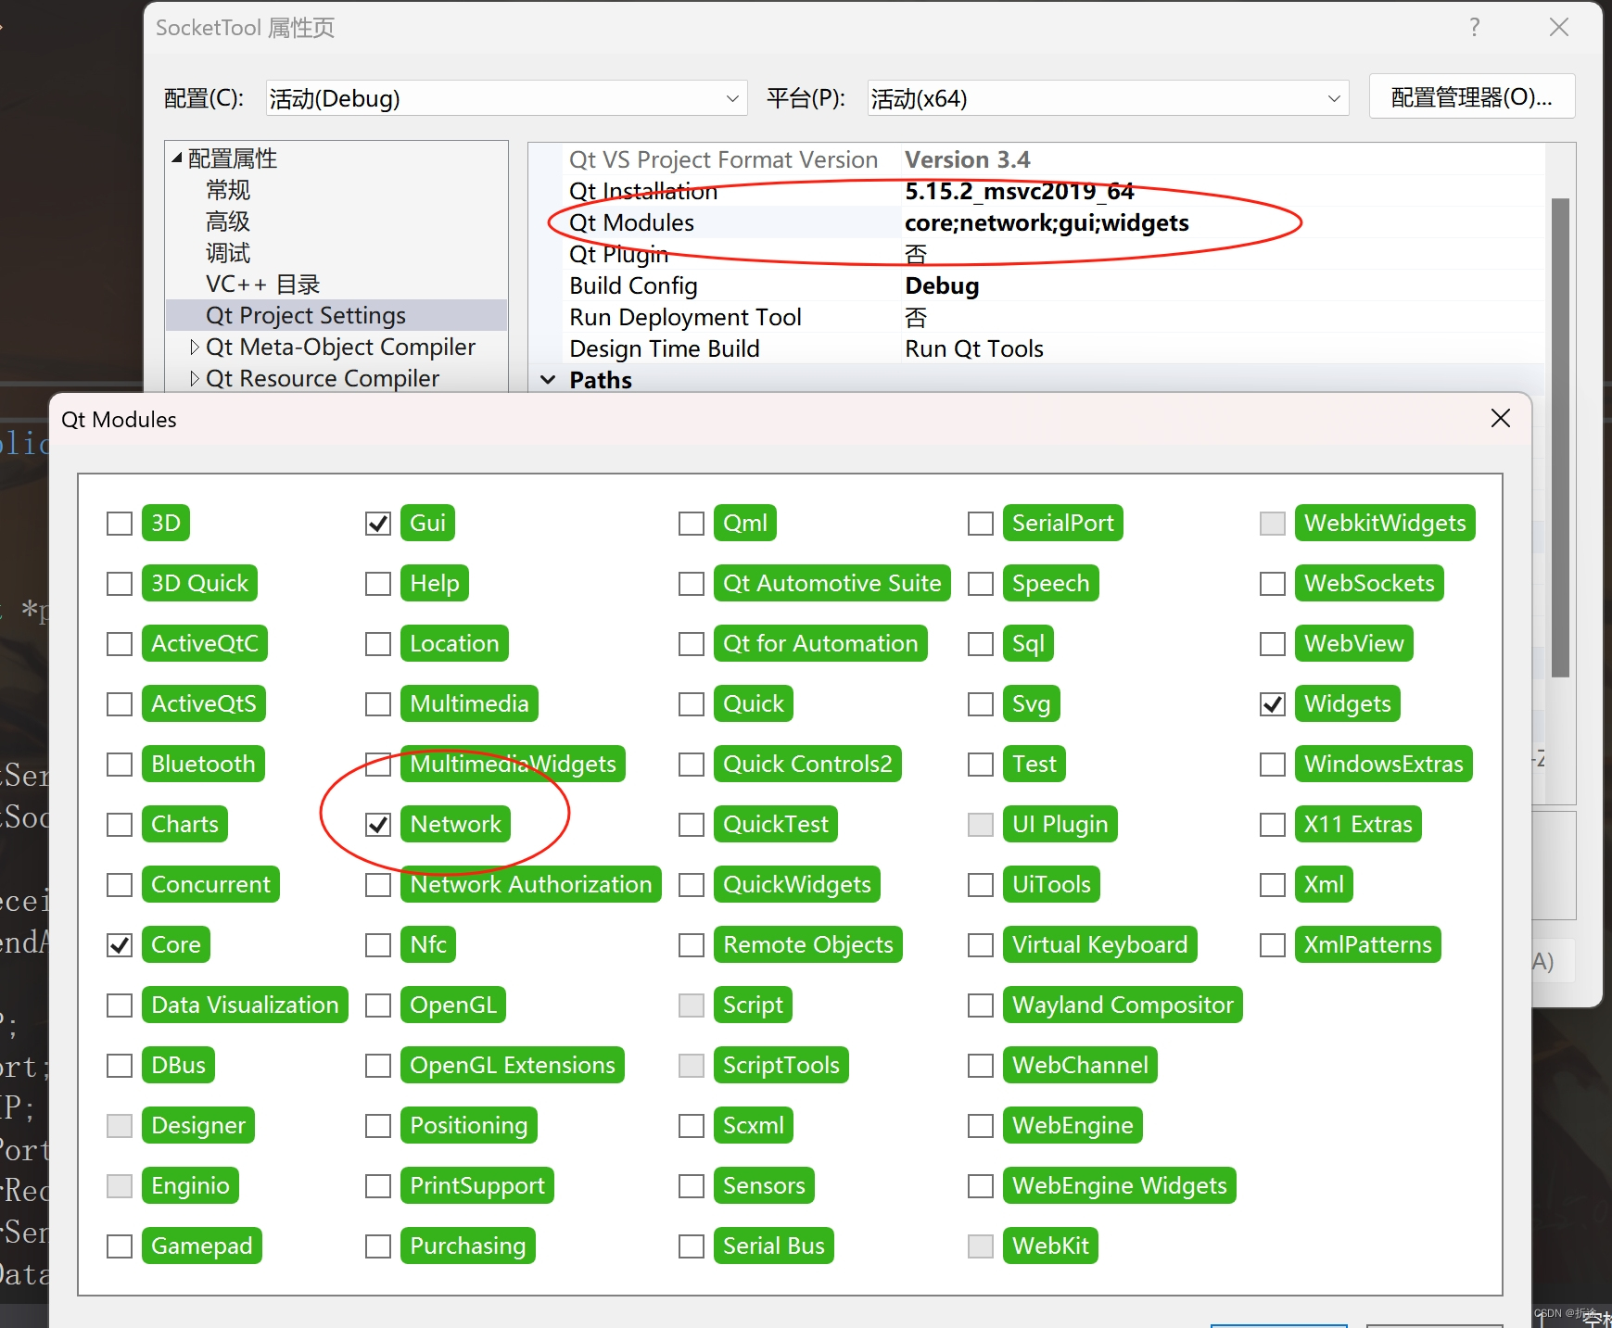The height and width of the screenshot is (1328, 1612).
Task: Uncheck the Gui module checkbox
Action: pos(378,524)
